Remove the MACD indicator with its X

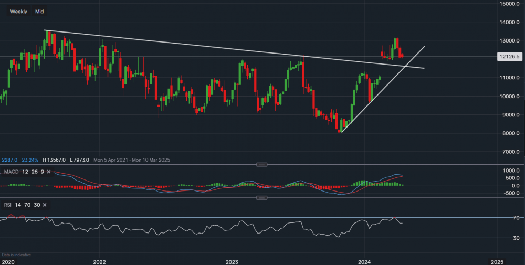pyautogui.click(x=49, y=172)
